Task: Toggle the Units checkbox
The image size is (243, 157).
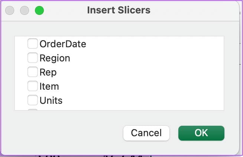Action: 33,100
